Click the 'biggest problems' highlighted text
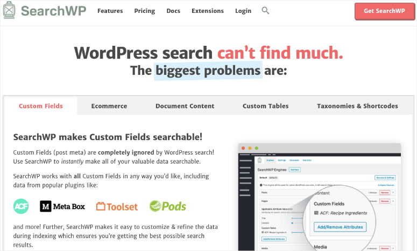 [x=208, y=71]
